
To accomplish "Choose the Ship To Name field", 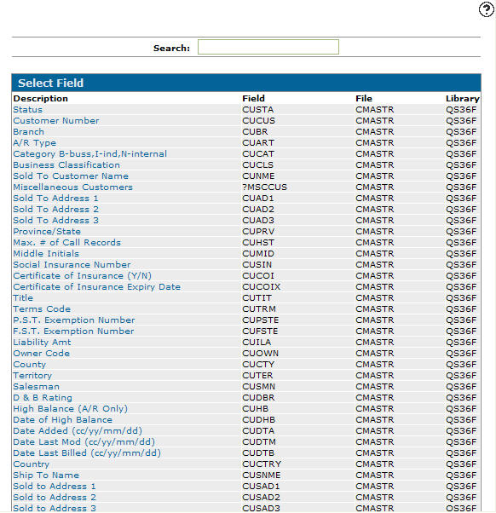I will pos(46,476).
